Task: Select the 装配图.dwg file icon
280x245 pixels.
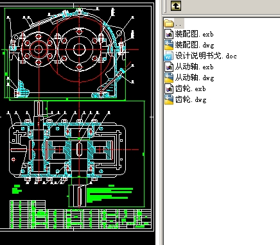Action: tap(169, 45)
